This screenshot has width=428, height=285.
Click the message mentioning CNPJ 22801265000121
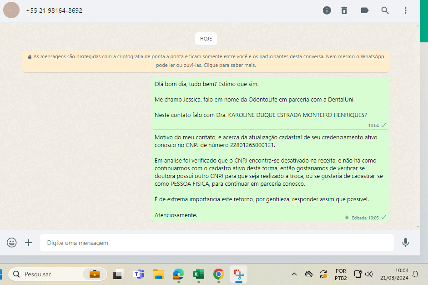point(270,176)
